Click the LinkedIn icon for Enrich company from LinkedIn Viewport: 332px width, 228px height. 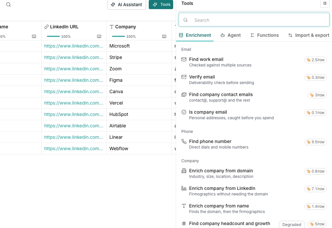click(184, 188)
